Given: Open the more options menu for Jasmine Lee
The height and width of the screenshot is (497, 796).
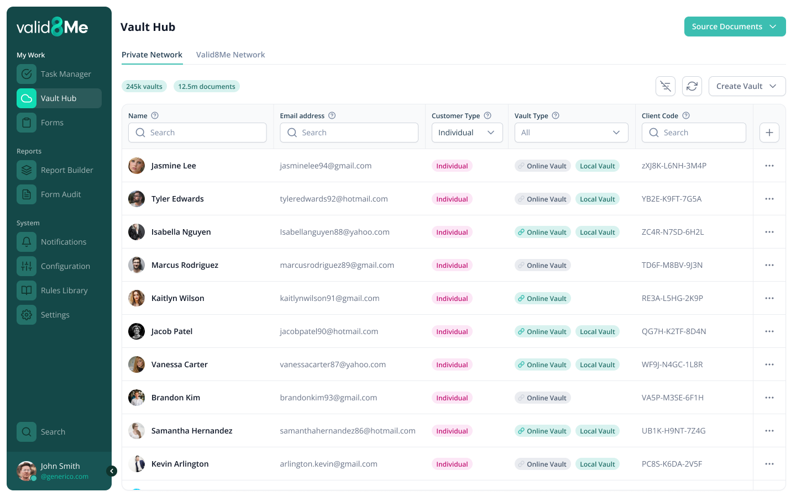Looking at the screenshot, I should pos(769,166).
